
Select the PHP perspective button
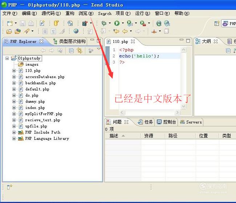[229, 24]
